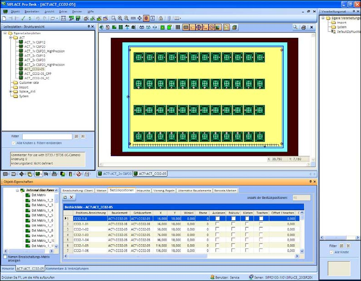The width and height of the screenshot is (361, 281).
Task: Enable Namen Einzelschaltungs-Matrix anzeigen checkbox
Action: [x=5, y=256]
